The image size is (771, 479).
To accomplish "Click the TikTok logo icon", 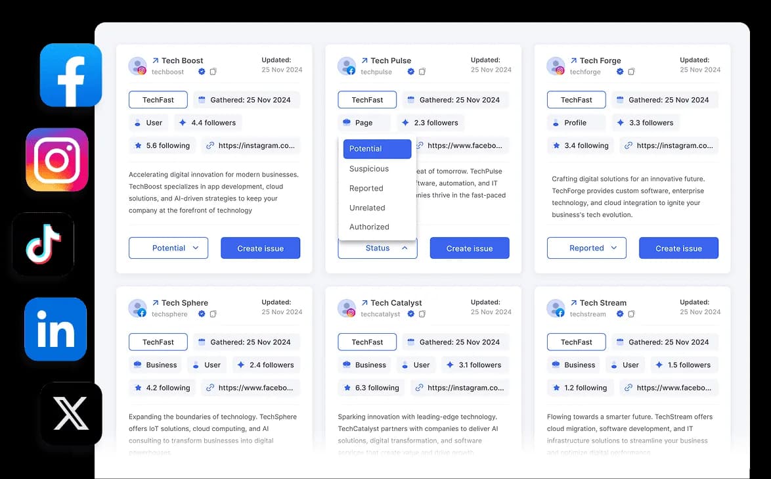I will [43, 244].
